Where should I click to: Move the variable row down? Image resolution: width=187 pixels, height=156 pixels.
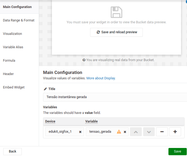(x=149, y=132)
